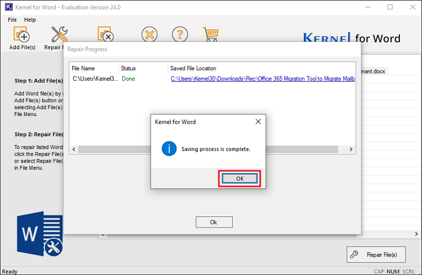The width and height of the screenshot is (422, 275).
Task: Click the Kernel for Word brand logo
Action: tap(352, 38)
